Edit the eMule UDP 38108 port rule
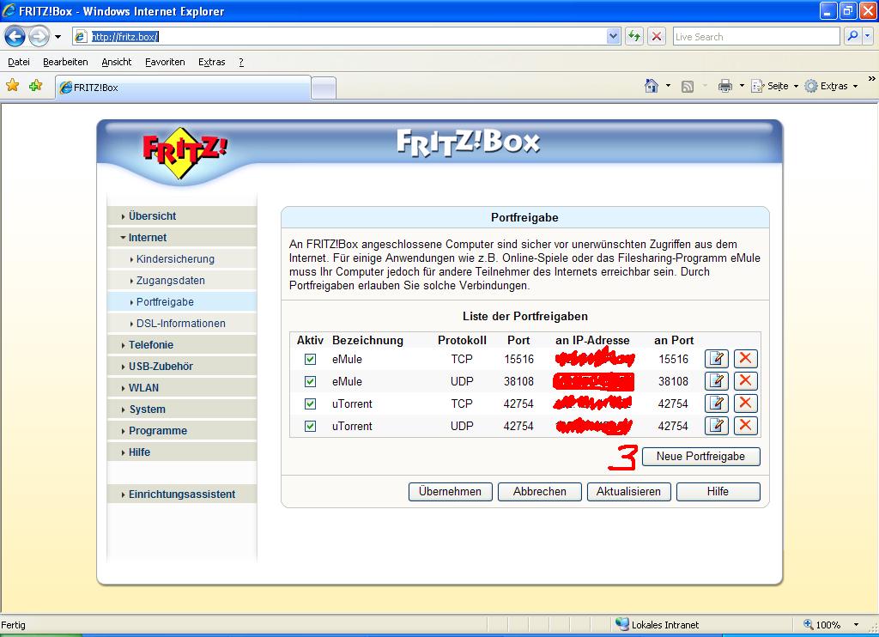Screen dimensions: 879x637 (x=716, y=381)
